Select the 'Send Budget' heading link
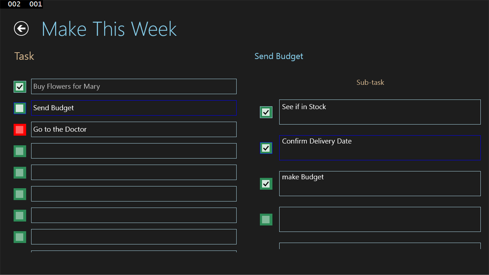 [x=279, y=56]
